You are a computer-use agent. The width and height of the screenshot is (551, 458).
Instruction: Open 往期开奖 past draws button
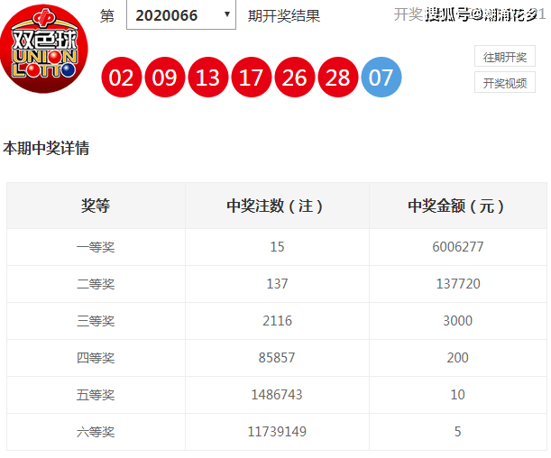pos(505,56)
